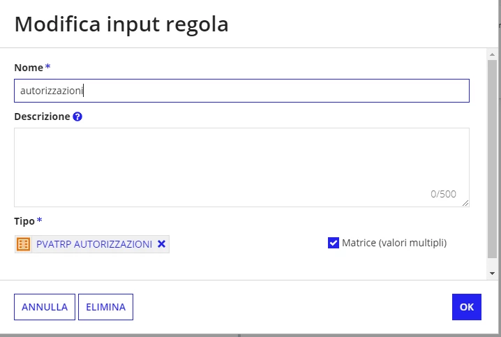Click the Descrizione field label
Screen dimensions: 501x337
(x=42, y=117)
